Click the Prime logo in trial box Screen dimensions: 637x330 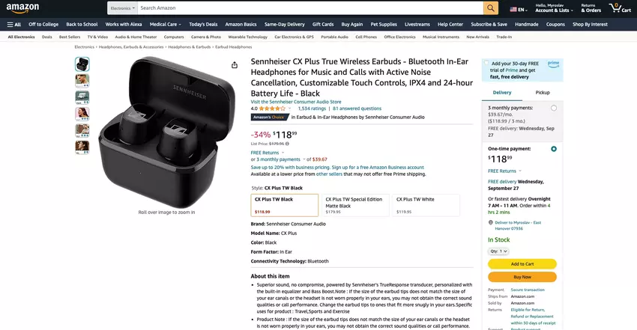coord(553,64)
